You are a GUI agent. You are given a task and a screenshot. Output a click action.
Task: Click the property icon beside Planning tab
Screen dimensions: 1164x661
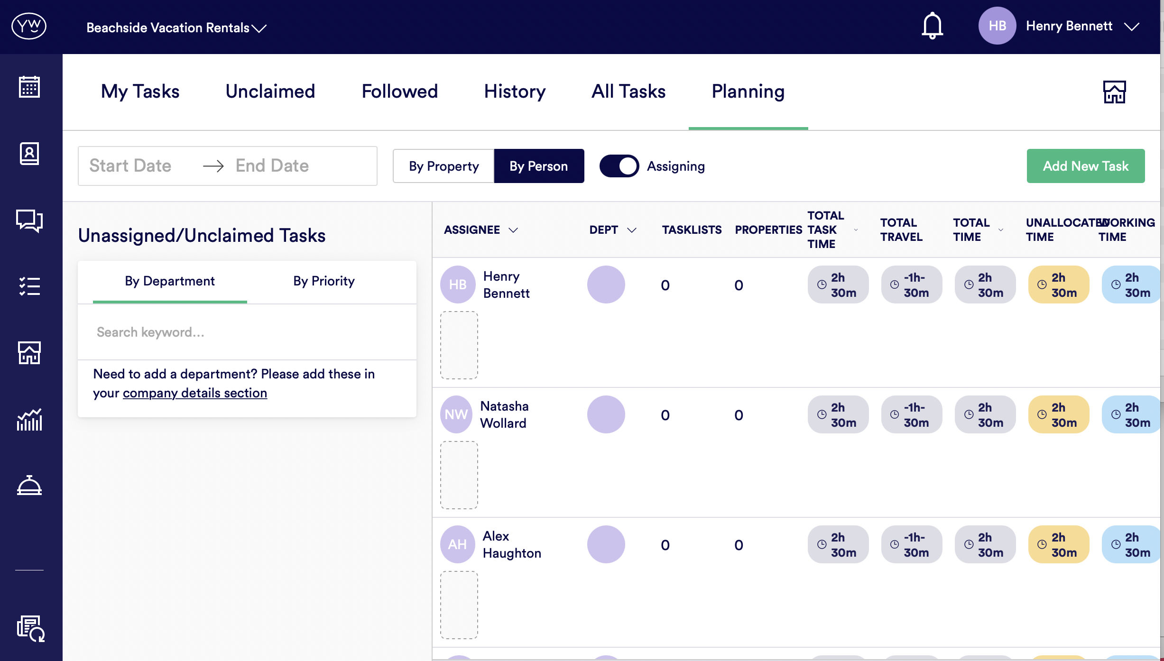pos(1114,92)
